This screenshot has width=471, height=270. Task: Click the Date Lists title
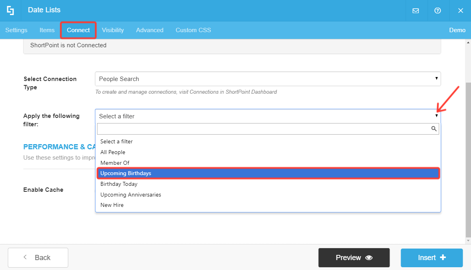point(44,10)
